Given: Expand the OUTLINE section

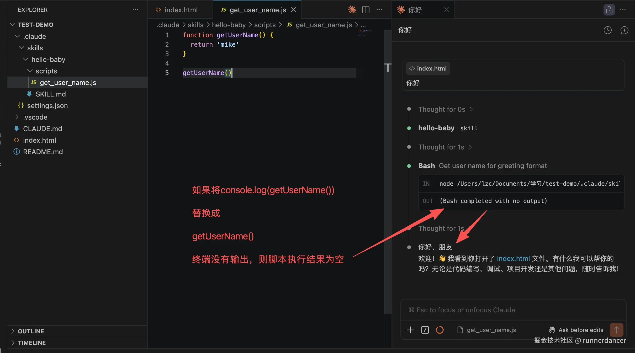Looking at the screenshot, I should 31,331.
